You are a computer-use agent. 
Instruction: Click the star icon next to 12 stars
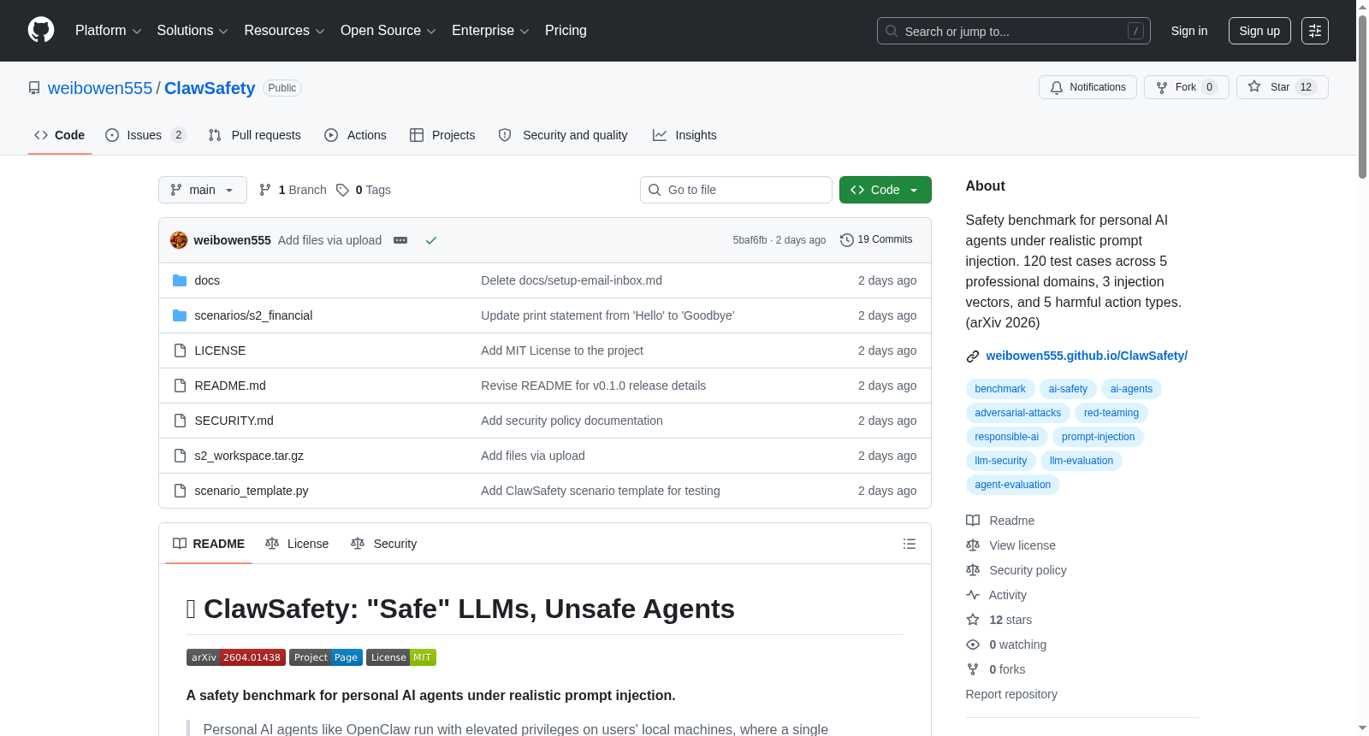(x=973, y=620)
